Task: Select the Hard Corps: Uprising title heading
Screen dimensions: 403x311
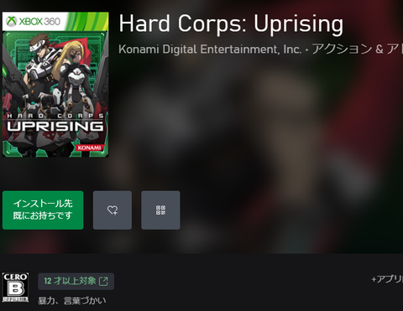Action: pyautogui.click(x=231, y=23)
